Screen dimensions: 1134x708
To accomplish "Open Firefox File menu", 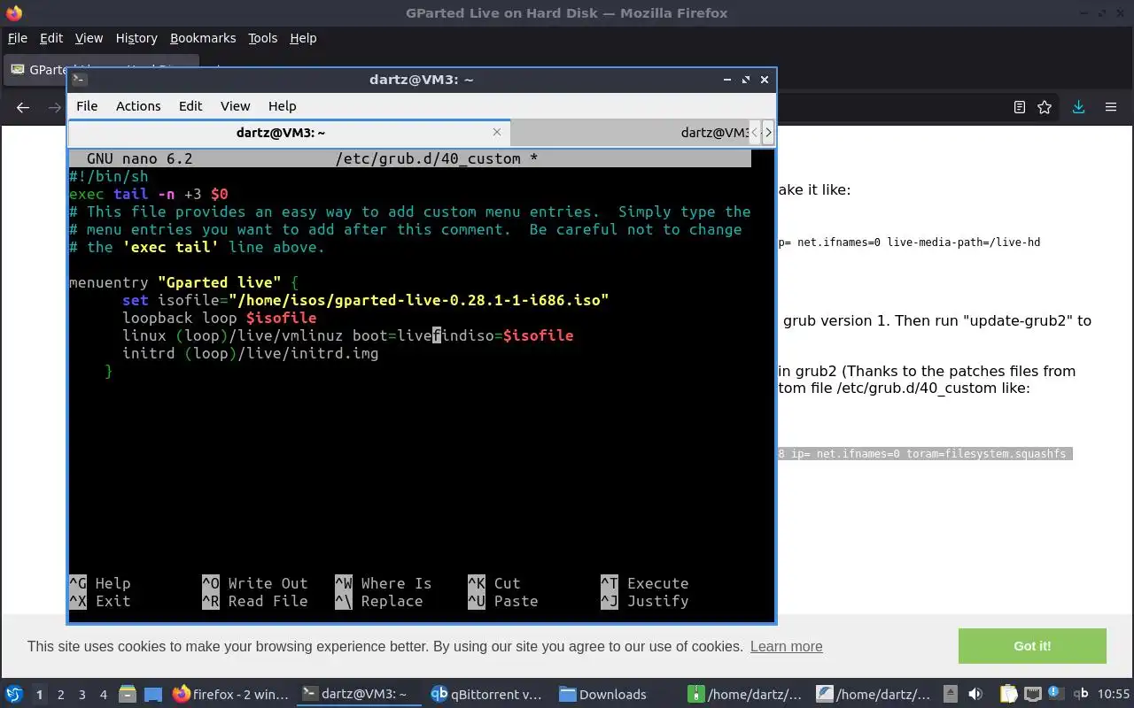I will pyautogui.click(x=17, y=38).
